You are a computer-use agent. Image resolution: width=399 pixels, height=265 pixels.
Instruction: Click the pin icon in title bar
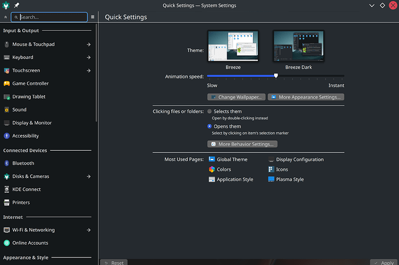(17, 5)
